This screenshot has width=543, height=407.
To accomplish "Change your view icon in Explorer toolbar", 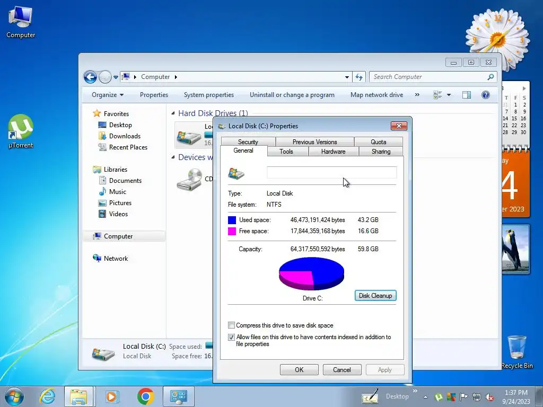I will 437,95.
